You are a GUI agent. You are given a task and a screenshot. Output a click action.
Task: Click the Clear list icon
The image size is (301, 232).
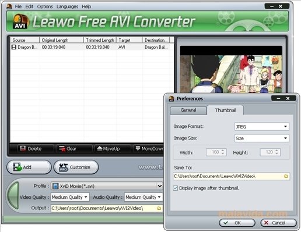62,149
